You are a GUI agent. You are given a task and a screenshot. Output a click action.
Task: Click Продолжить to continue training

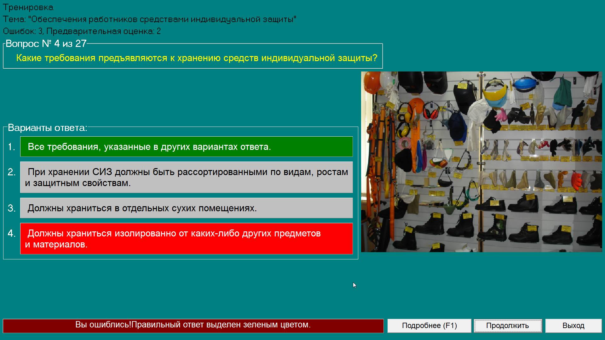point(507,325)
